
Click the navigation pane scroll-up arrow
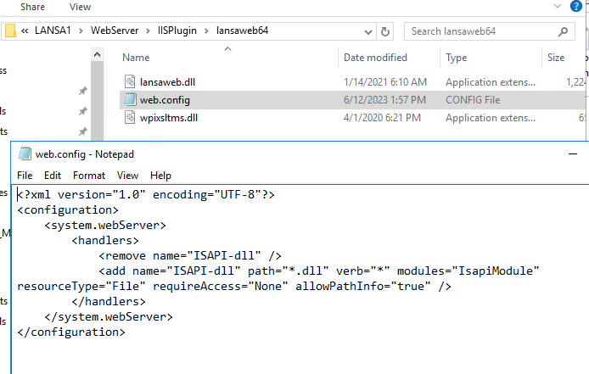[98, 54]
